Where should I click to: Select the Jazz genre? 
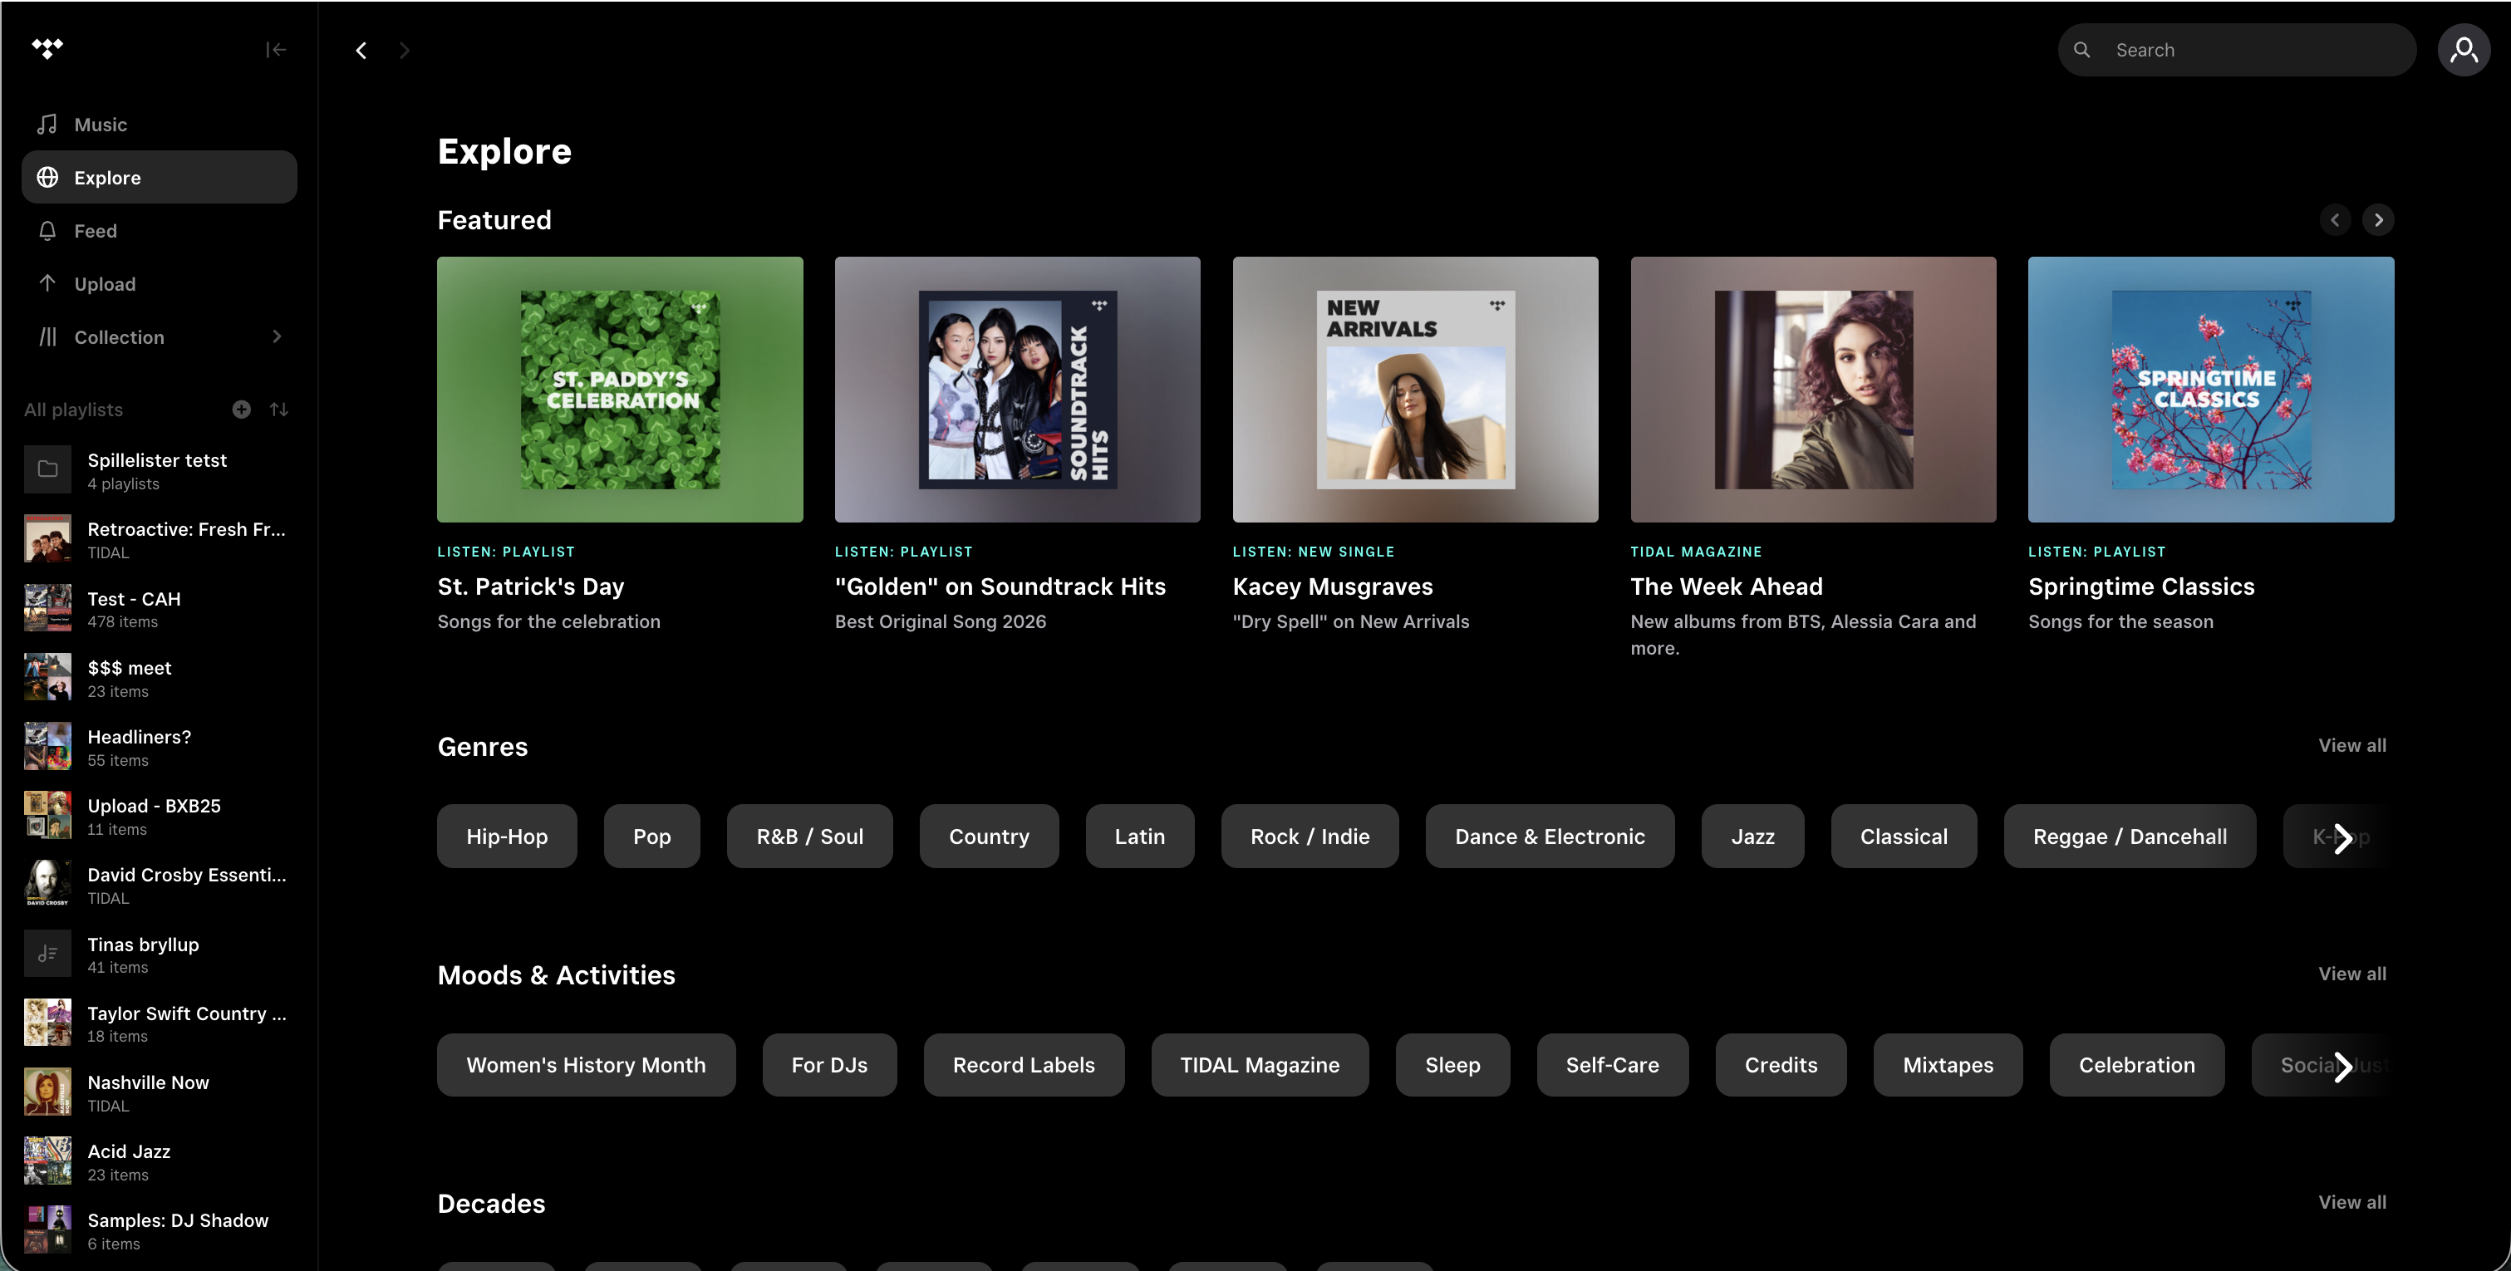[x=1752, y=837]
